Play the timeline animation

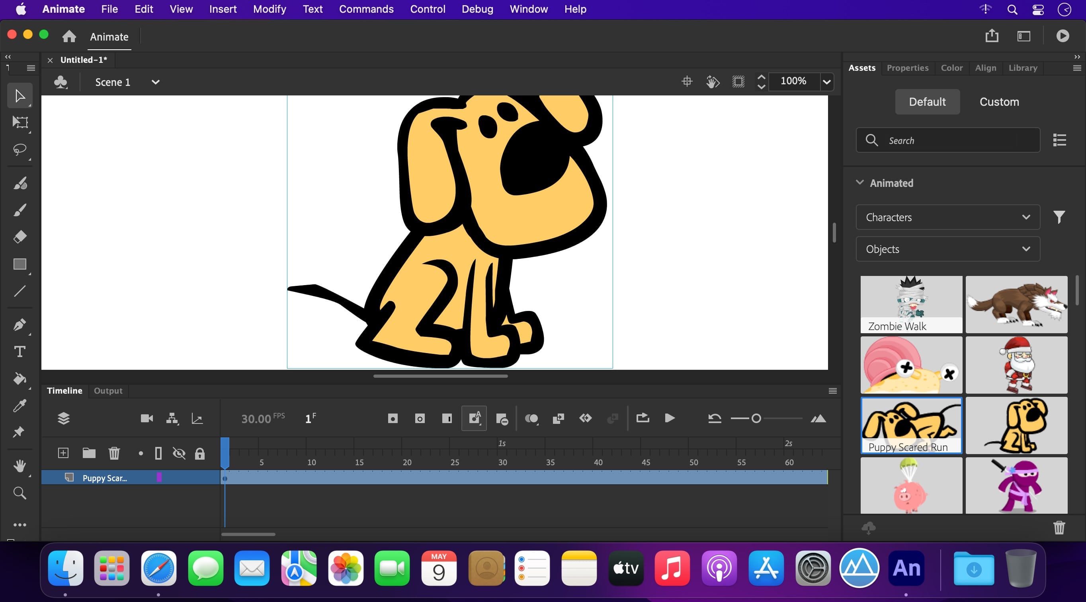(670, 418)
